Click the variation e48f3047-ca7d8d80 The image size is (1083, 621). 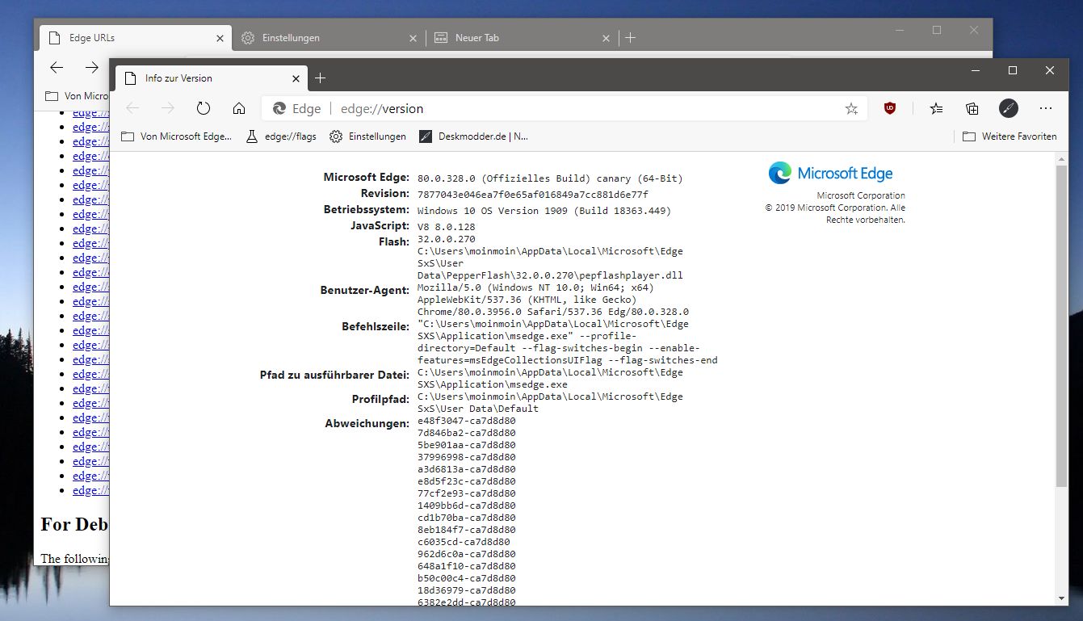[x=466, y=421]
